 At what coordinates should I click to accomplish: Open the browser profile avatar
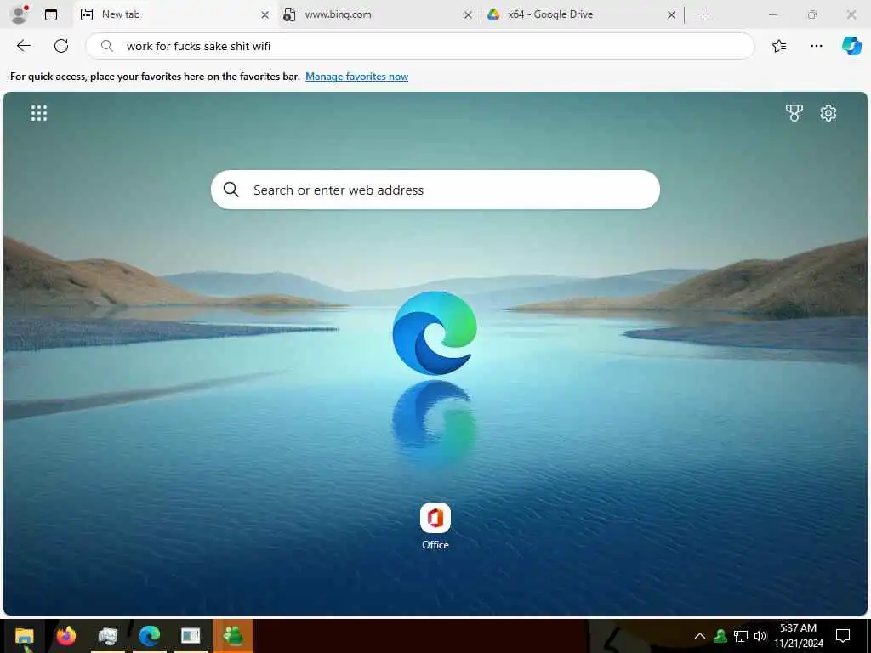20,14
